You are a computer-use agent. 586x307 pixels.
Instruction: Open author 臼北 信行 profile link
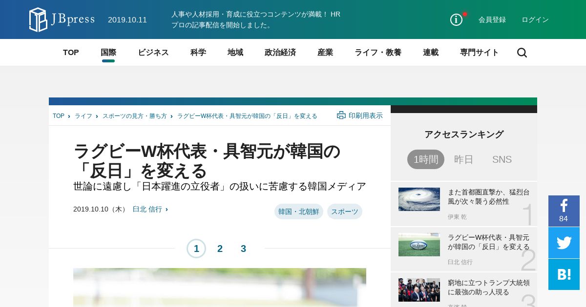pos(147,209)
